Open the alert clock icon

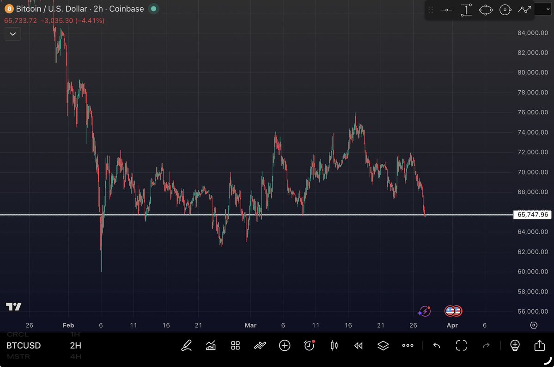[x=309, y=345]
